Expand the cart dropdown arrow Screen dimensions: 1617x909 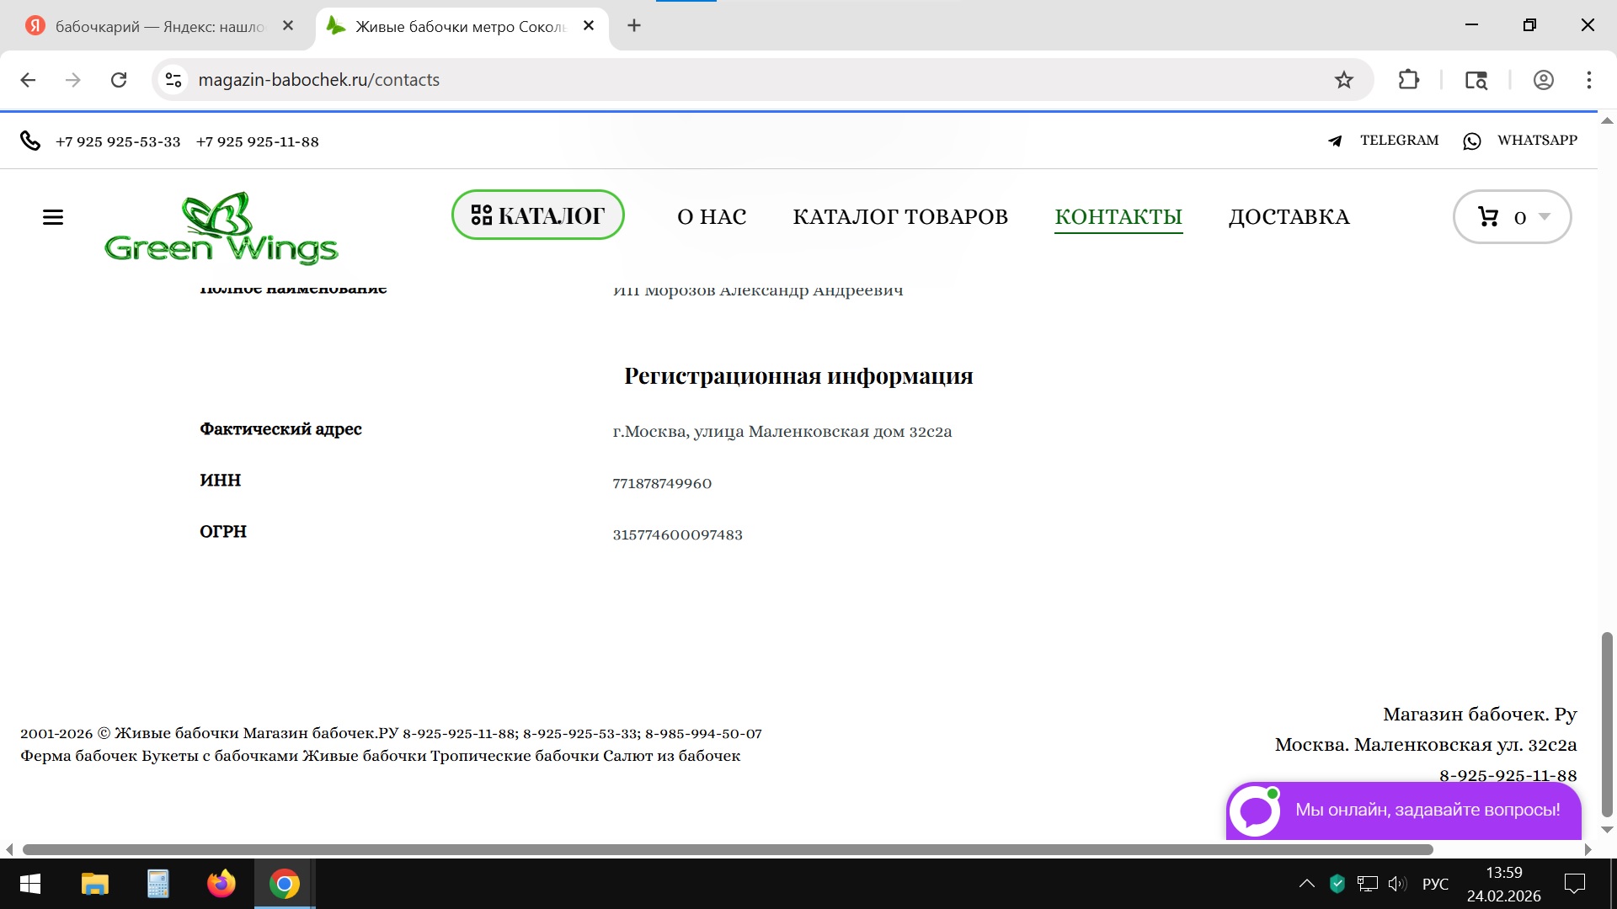point(1545,217)
